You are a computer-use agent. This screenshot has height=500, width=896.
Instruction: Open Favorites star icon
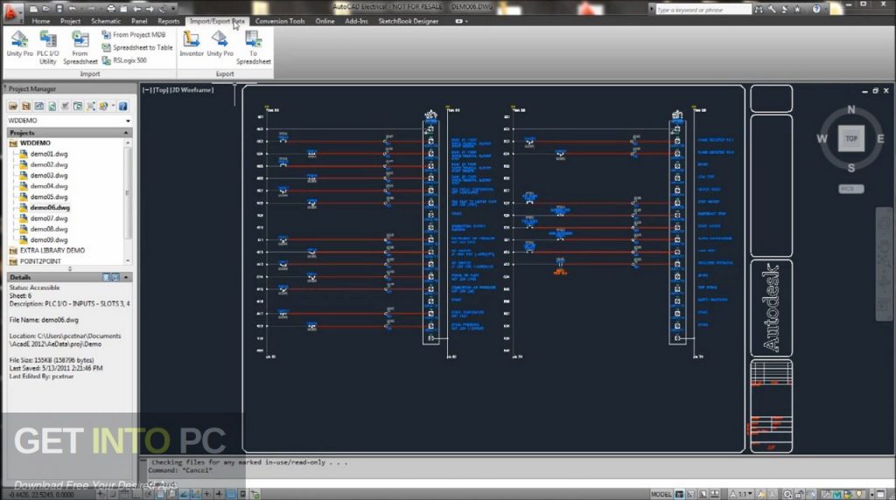pyautogui.click(x=798, y=9)
